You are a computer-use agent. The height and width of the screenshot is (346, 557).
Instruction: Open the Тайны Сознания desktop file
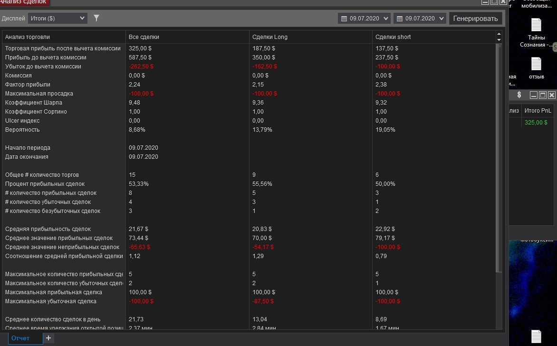[x=536, y=33]
